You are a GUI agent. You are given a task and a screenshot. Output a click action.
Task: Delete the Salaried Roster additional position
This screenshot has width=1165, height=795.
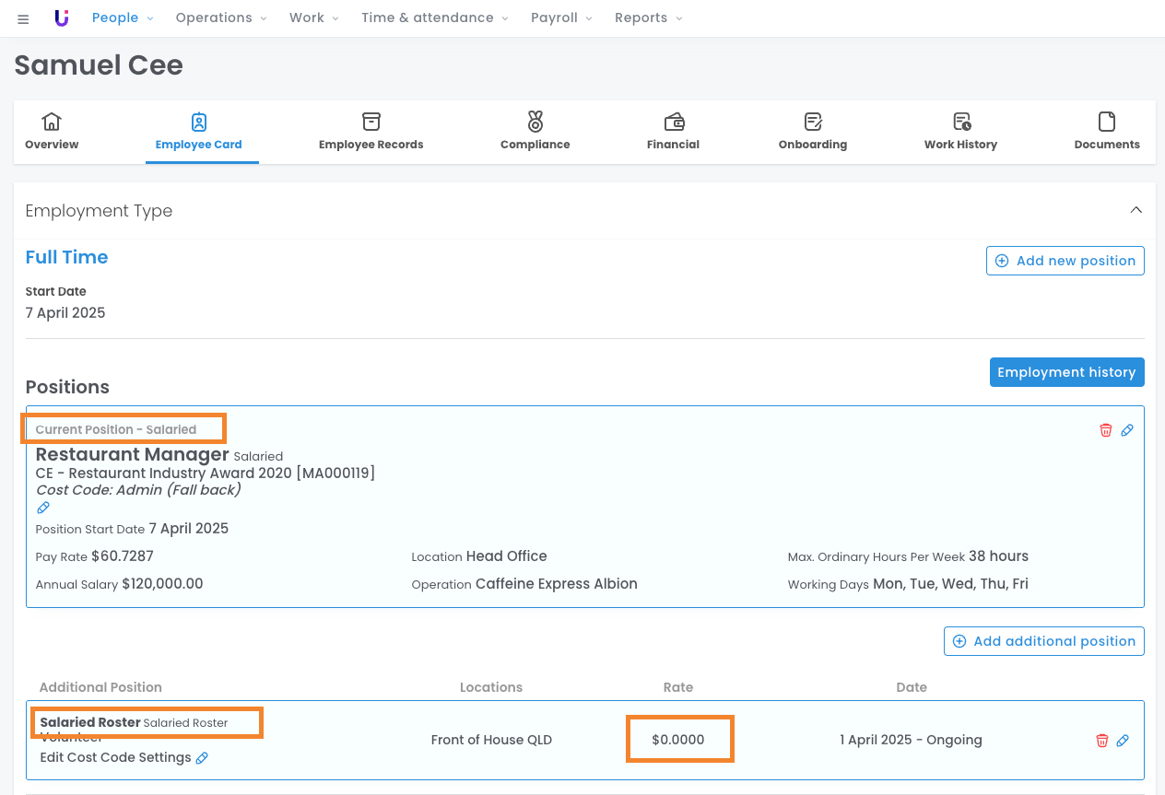pos(1101,741)
